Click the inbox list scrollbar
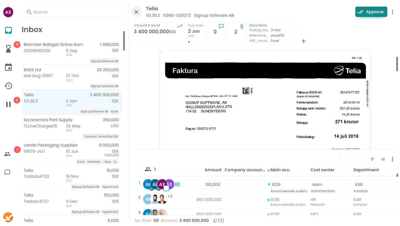The height and width of the screenshot is (226, 400). 124,41
